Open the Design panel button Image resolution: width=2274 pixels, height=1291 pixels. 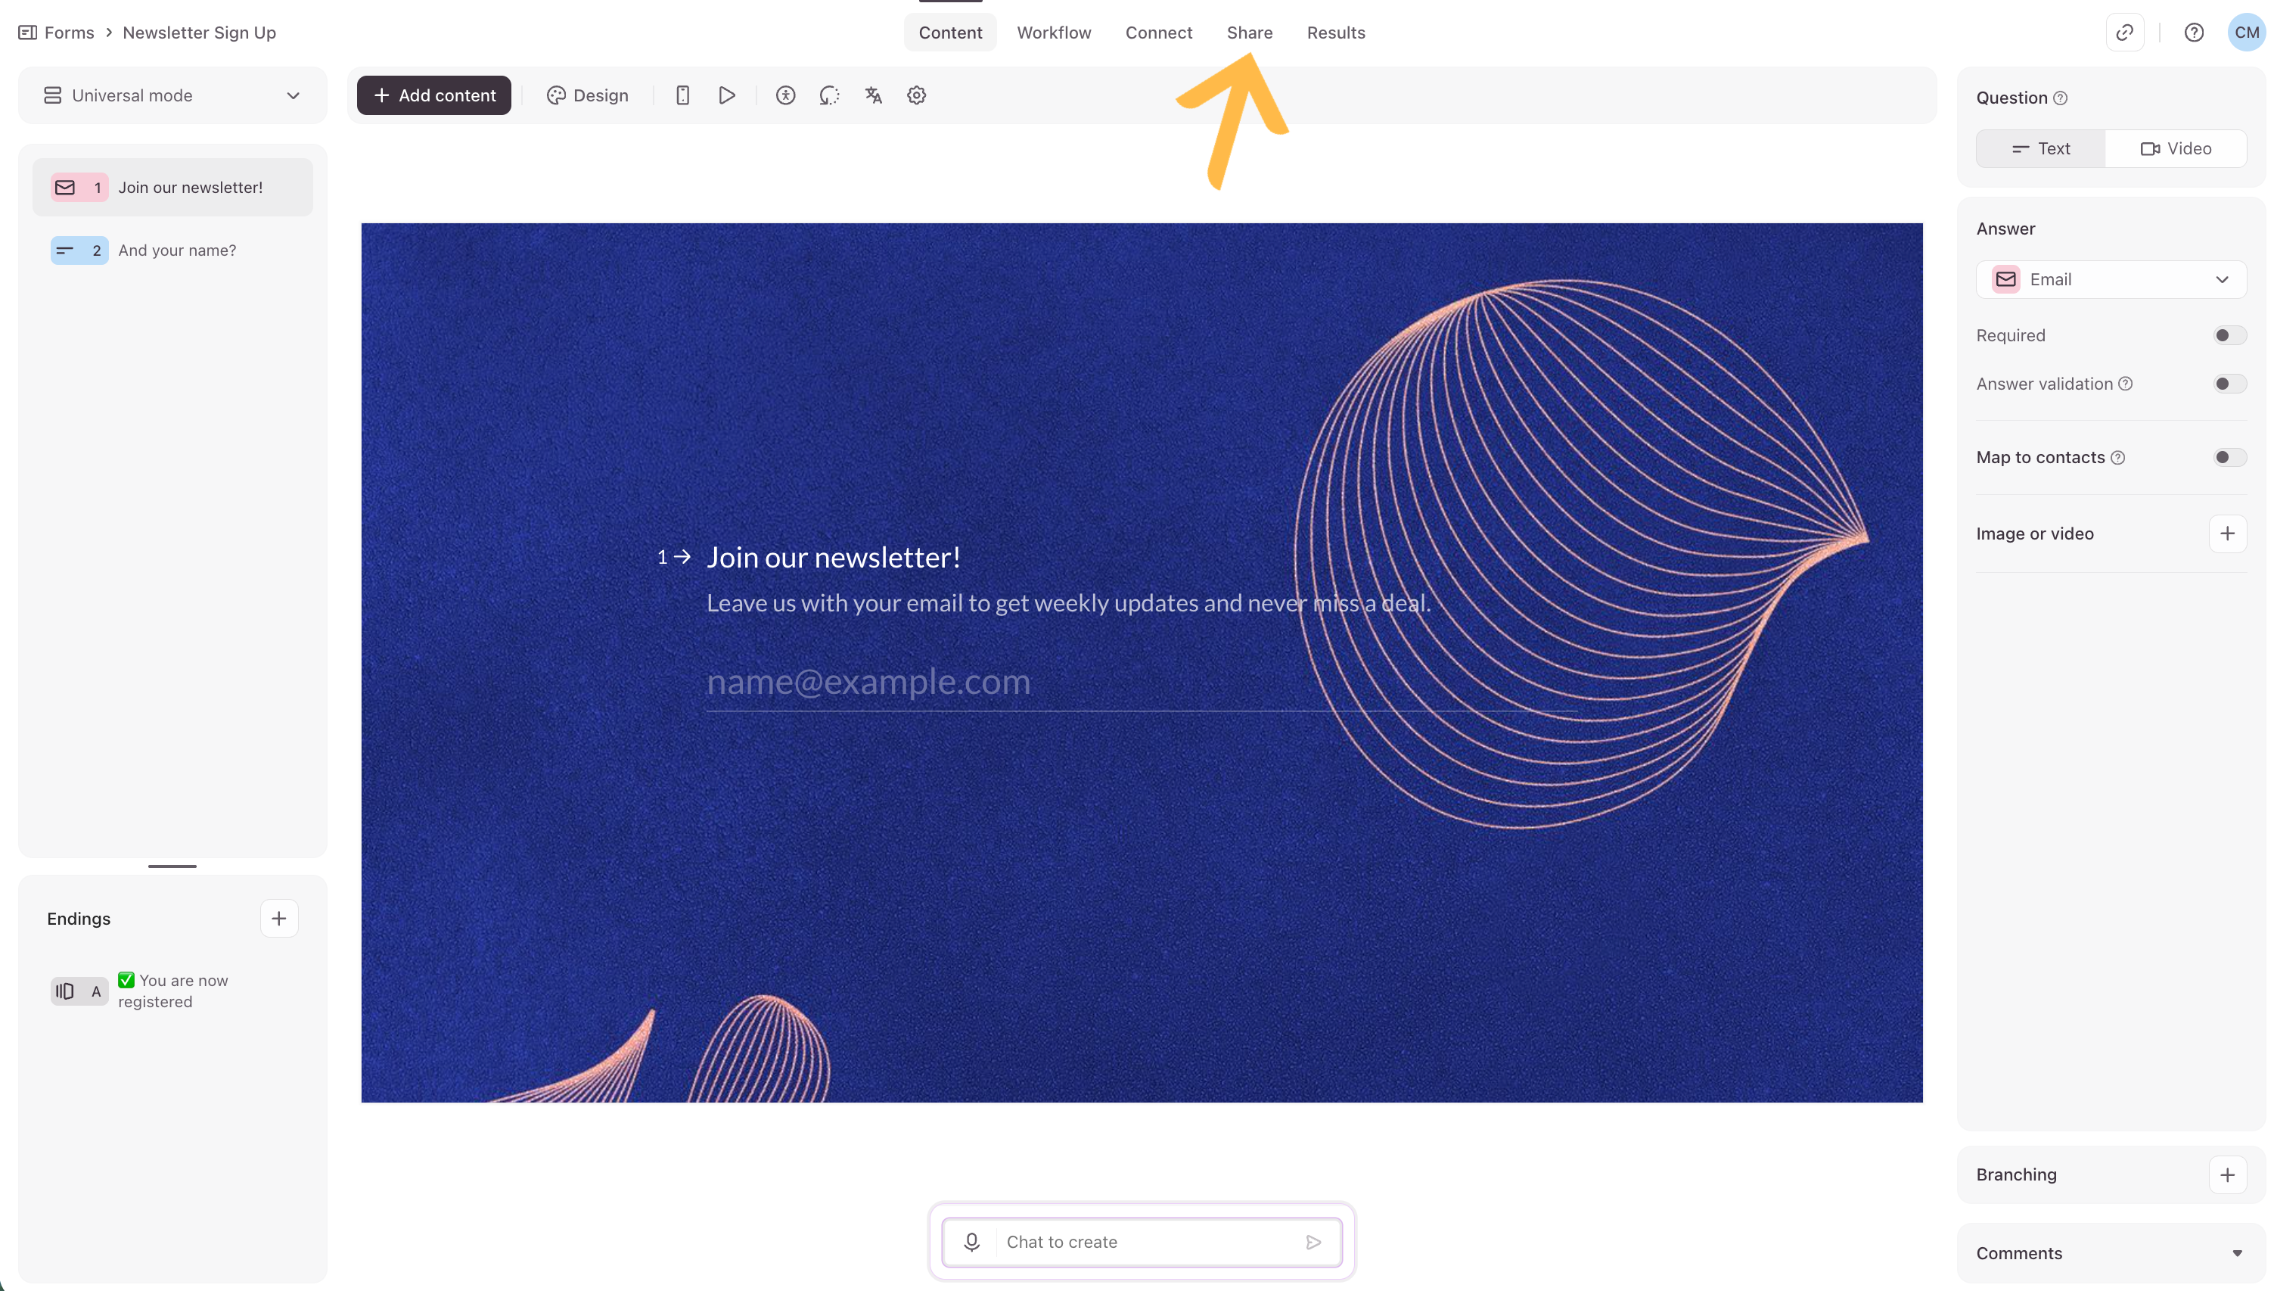(x=588, y=96)
